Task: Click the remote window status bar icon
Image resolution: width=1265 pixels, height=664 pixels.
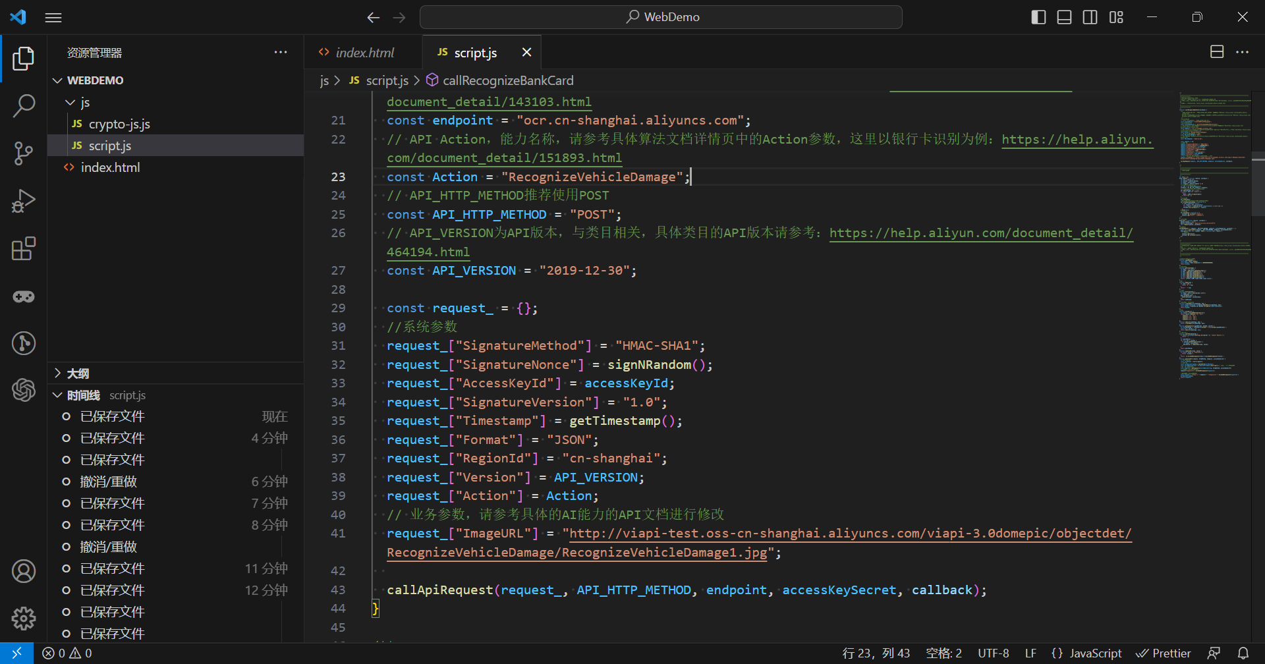Action: (x=16, y=653)
